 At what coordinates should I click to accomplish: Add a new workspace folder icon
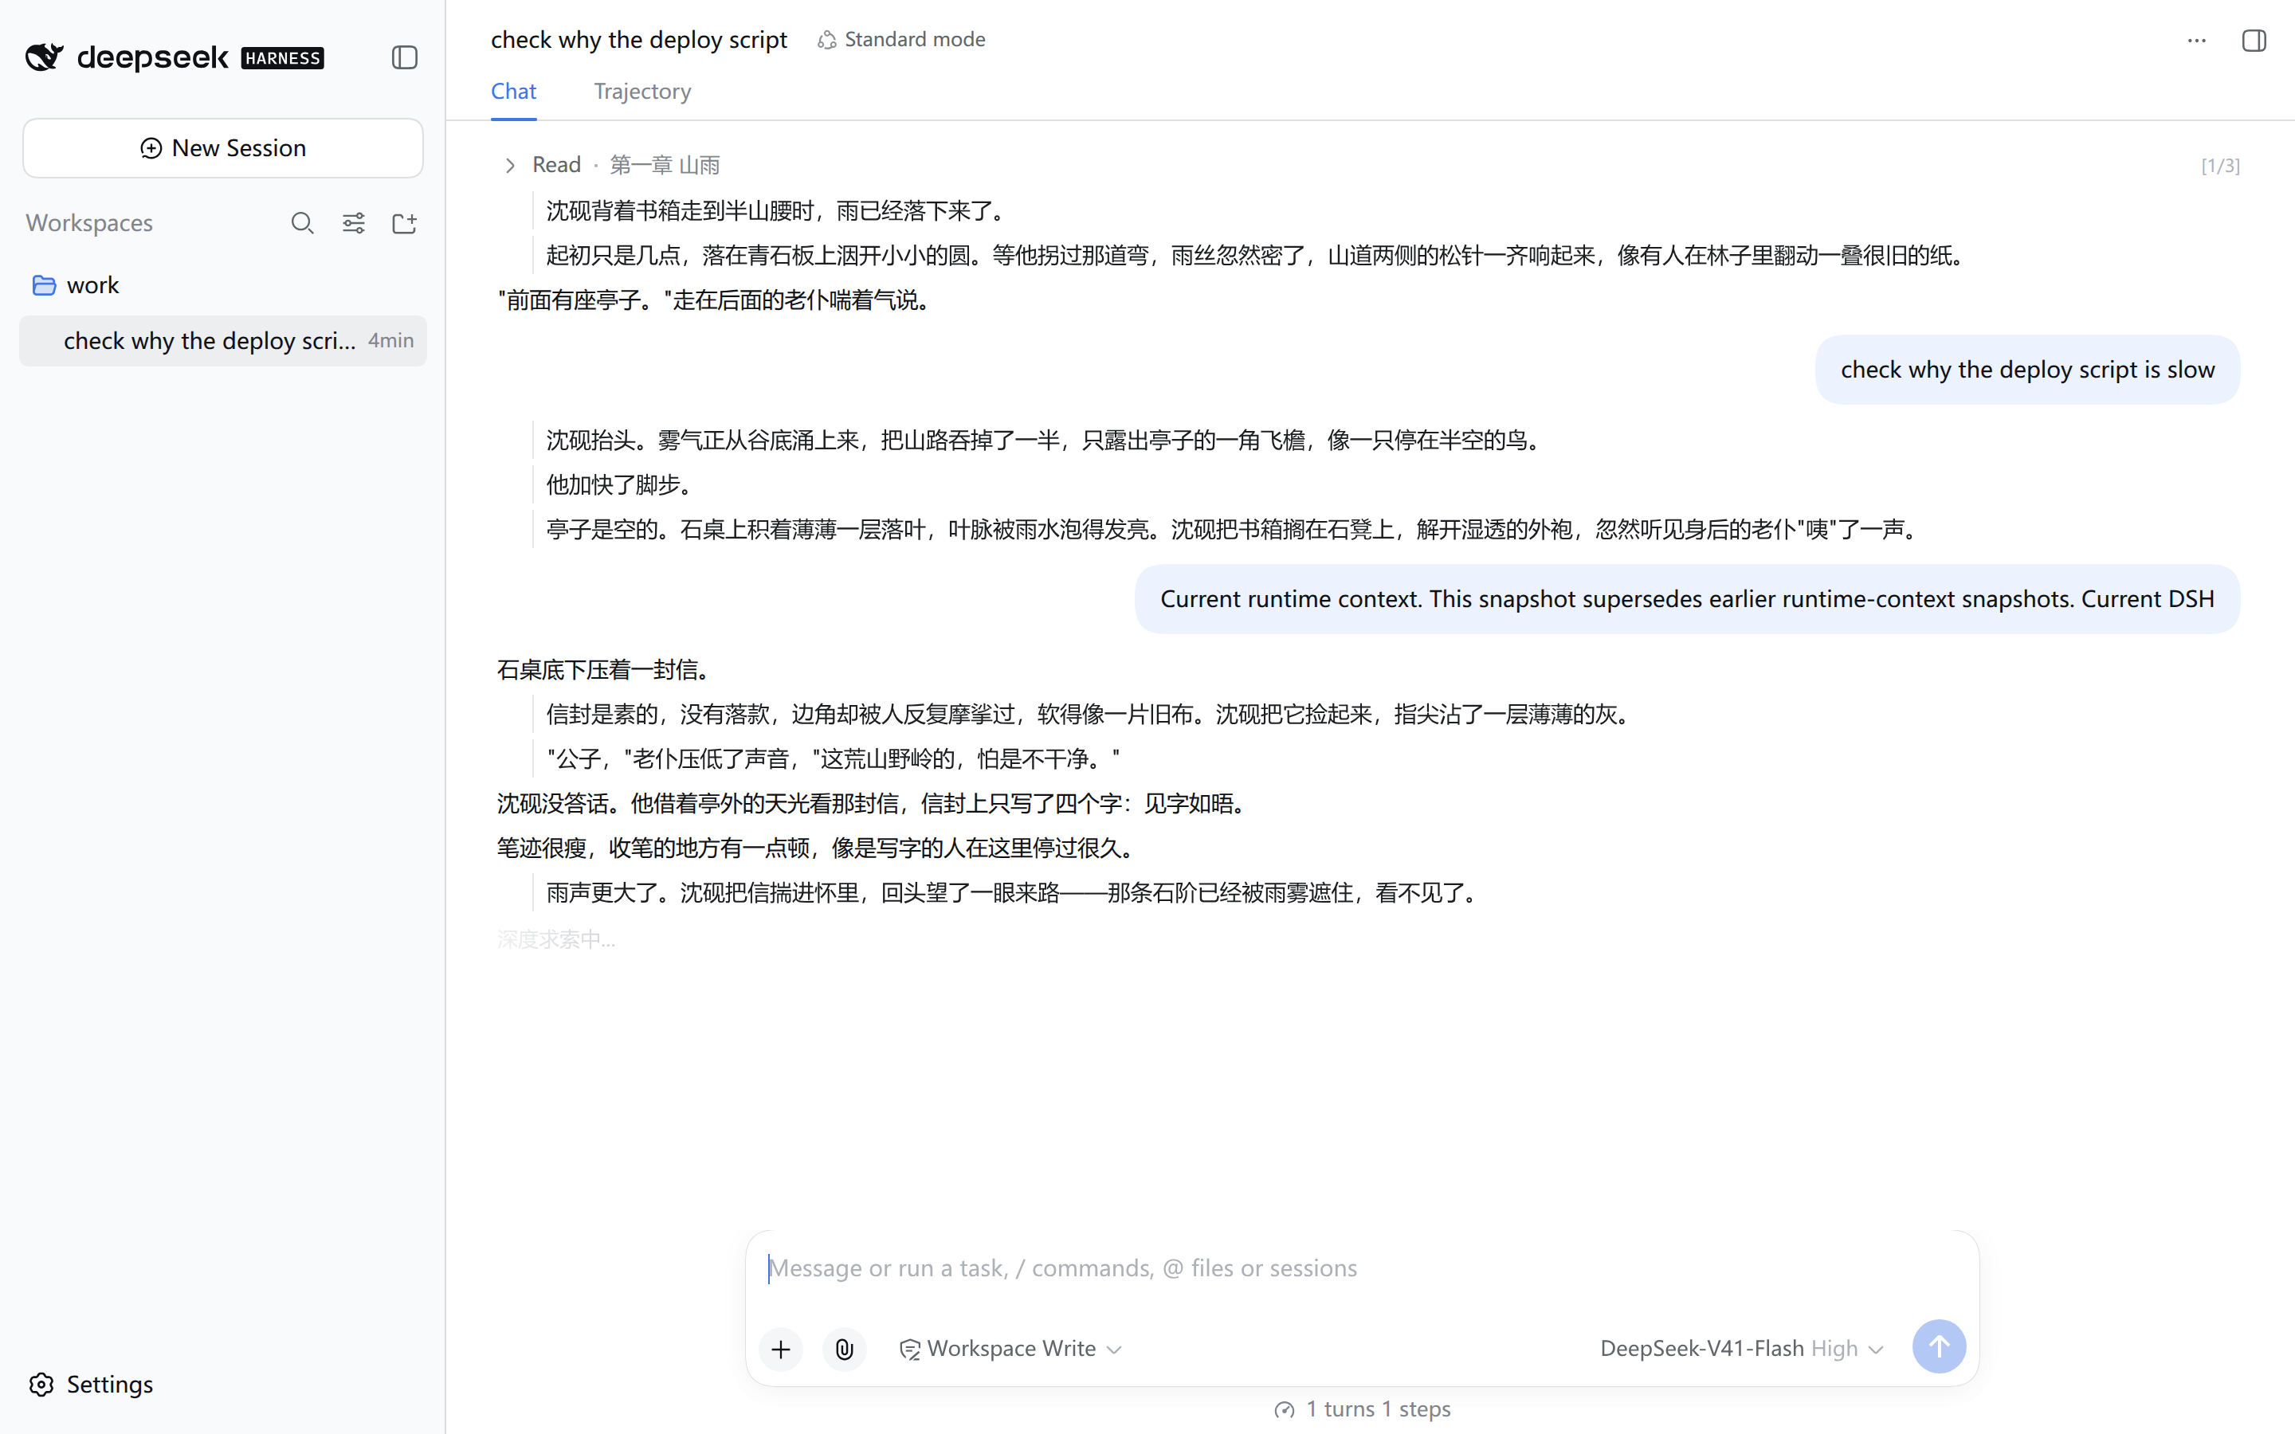405,223
